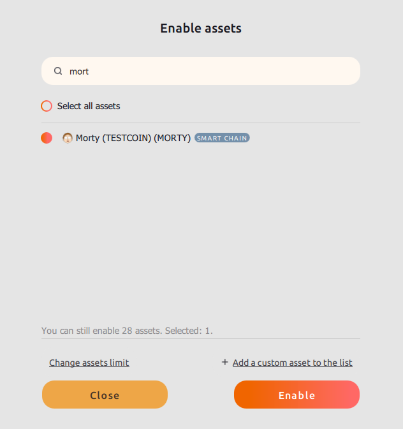Click the divider line under Select all assets
The height and width of the screenshot is (429, 403).
coord(201,123)
